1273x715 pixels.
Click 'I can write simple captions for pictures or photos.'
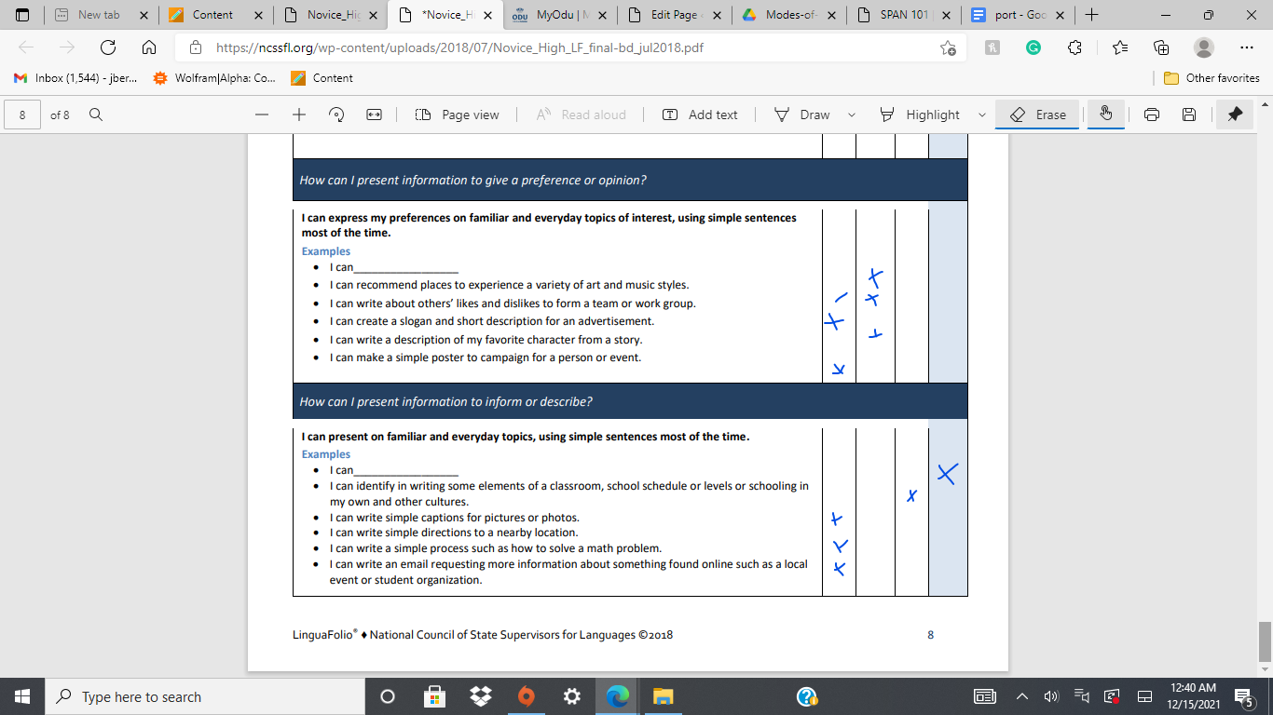(x=455, y=517)
